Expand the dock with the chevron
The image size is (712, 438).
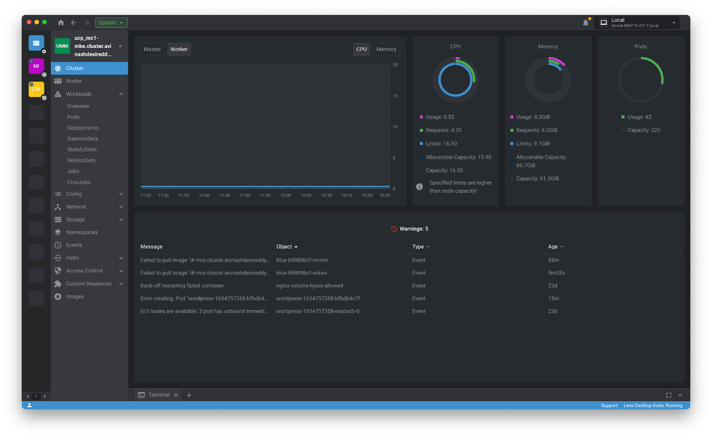(x=680, y=395)
